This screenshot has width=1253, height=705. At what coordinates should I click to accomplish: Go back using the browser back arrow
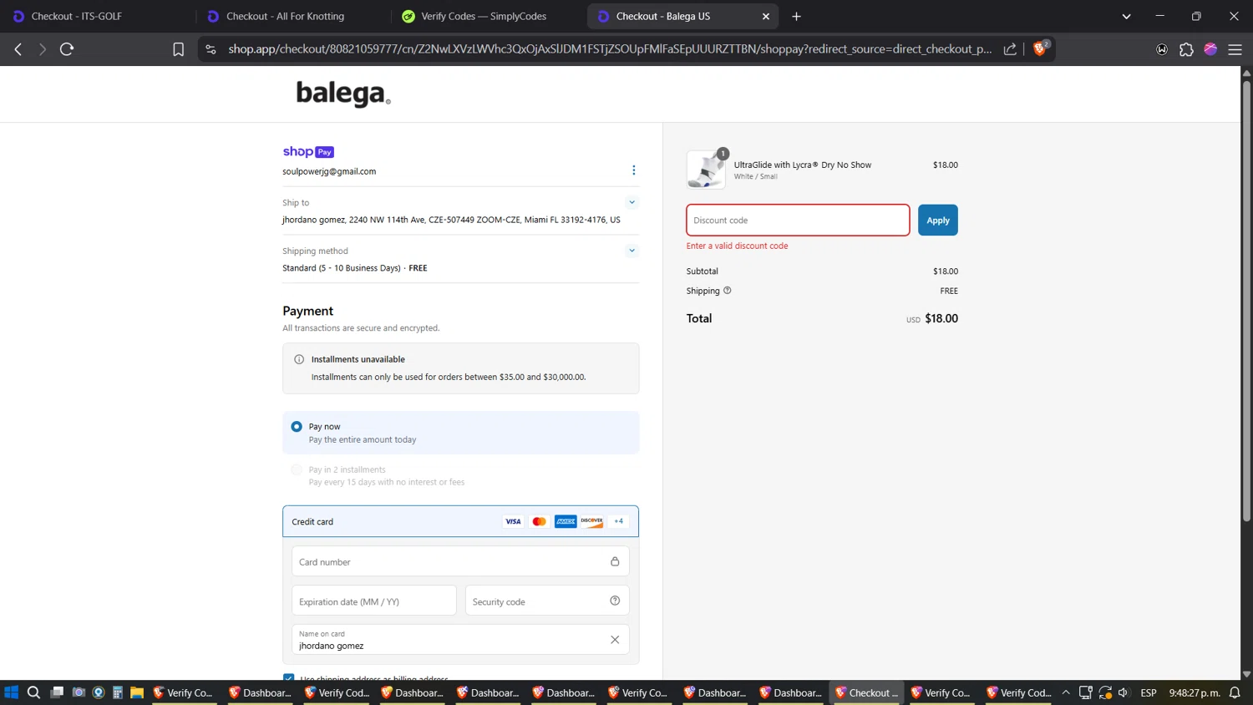click(18, 49)
